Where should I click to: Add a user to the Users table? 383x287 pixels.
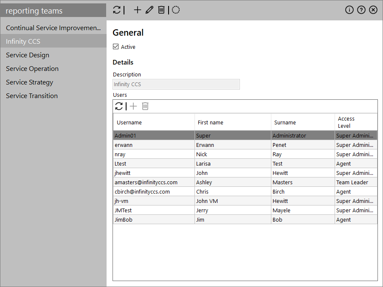(133, 106)
